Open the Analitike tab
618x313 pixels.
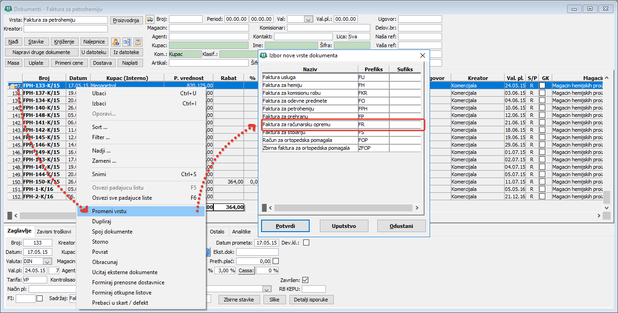point(241,232)
